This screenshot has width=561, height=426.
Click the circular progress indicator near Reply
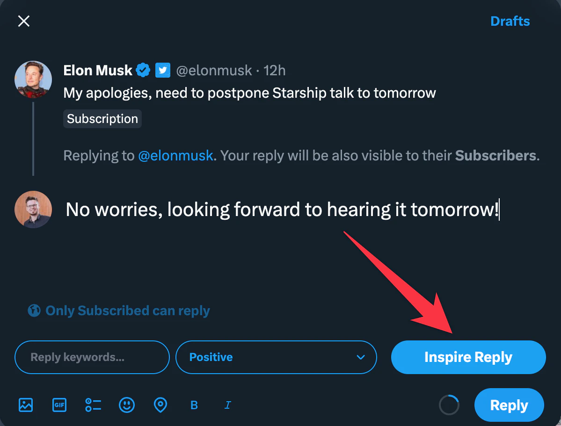click(449, 405)
